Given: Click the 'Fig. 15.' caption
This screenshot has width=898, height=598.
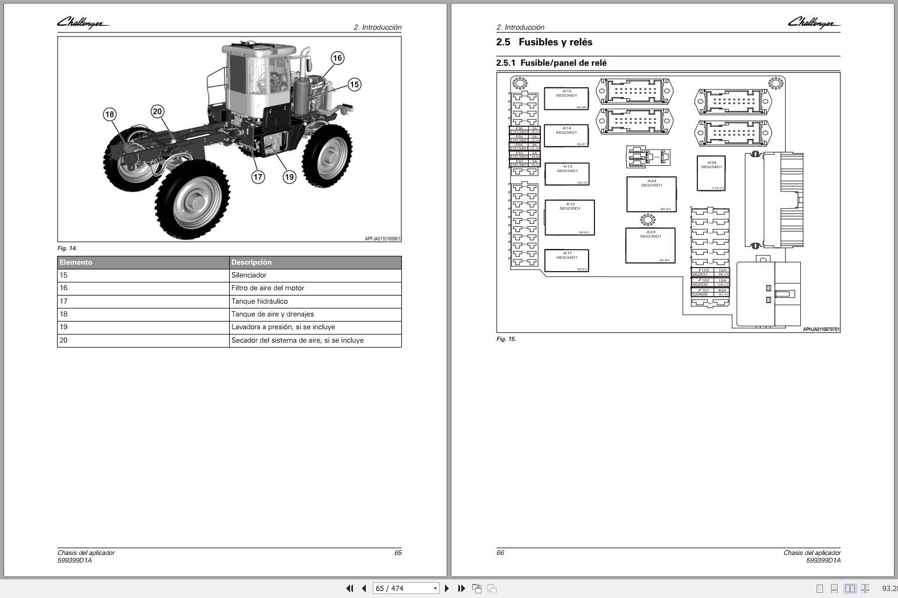Looking at the screenshot, I should tap(506, 339).
